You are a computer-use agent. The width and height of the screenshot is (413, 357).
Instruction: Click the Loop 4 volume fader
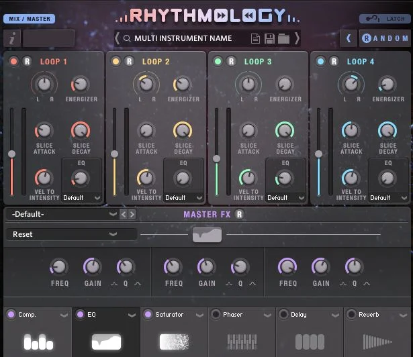(319, 154)
